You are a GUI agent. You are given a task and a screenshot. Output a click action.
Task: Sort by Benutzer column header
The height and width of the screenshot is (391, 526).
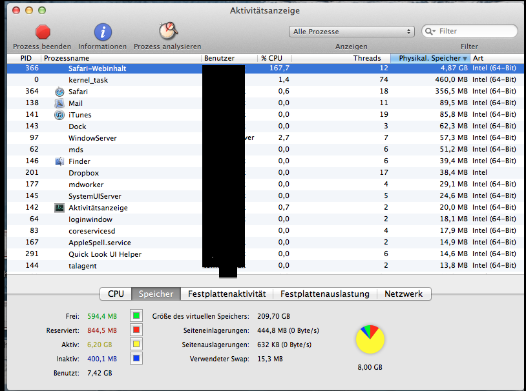(x=229, y=58)
